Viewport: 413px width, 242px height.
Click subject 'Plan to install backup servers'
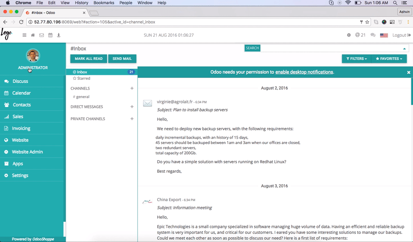tap(192, 110)
